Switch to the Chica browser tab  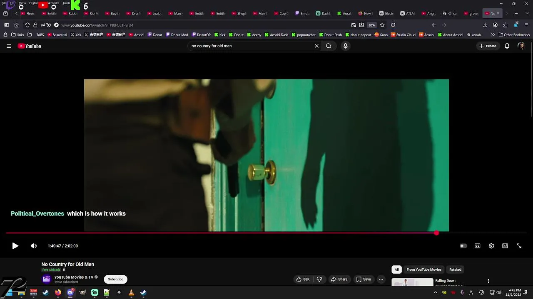450,13
